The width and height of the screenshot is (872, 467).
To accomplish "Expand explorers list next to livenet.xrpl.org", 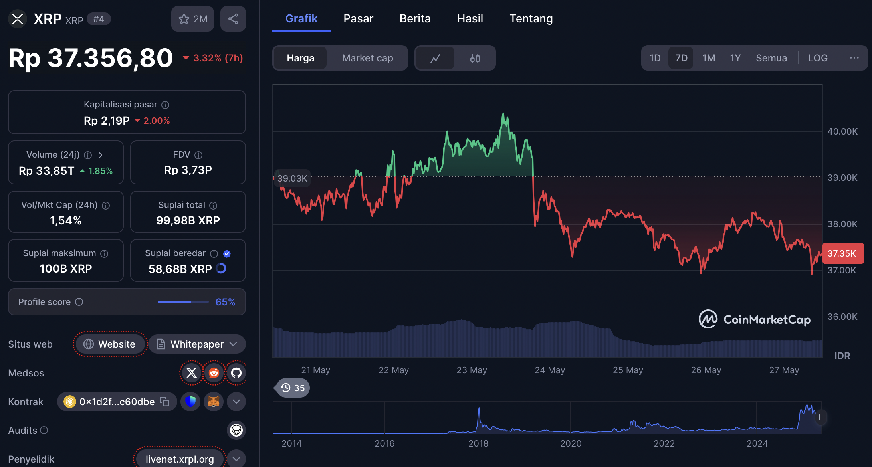I will [x=236, y=459].
